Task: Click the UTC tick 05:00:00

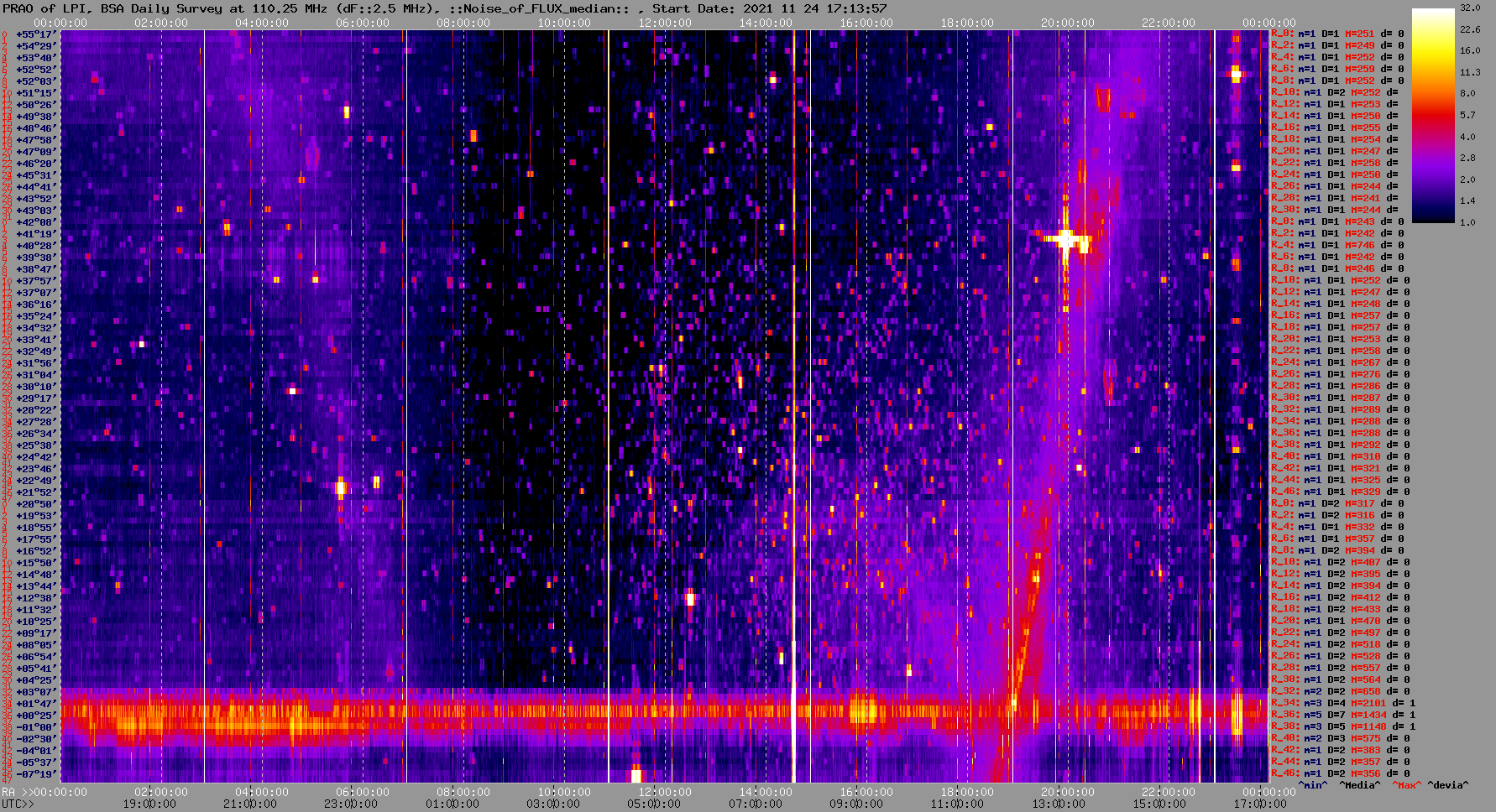Action: tap(654, 804)
